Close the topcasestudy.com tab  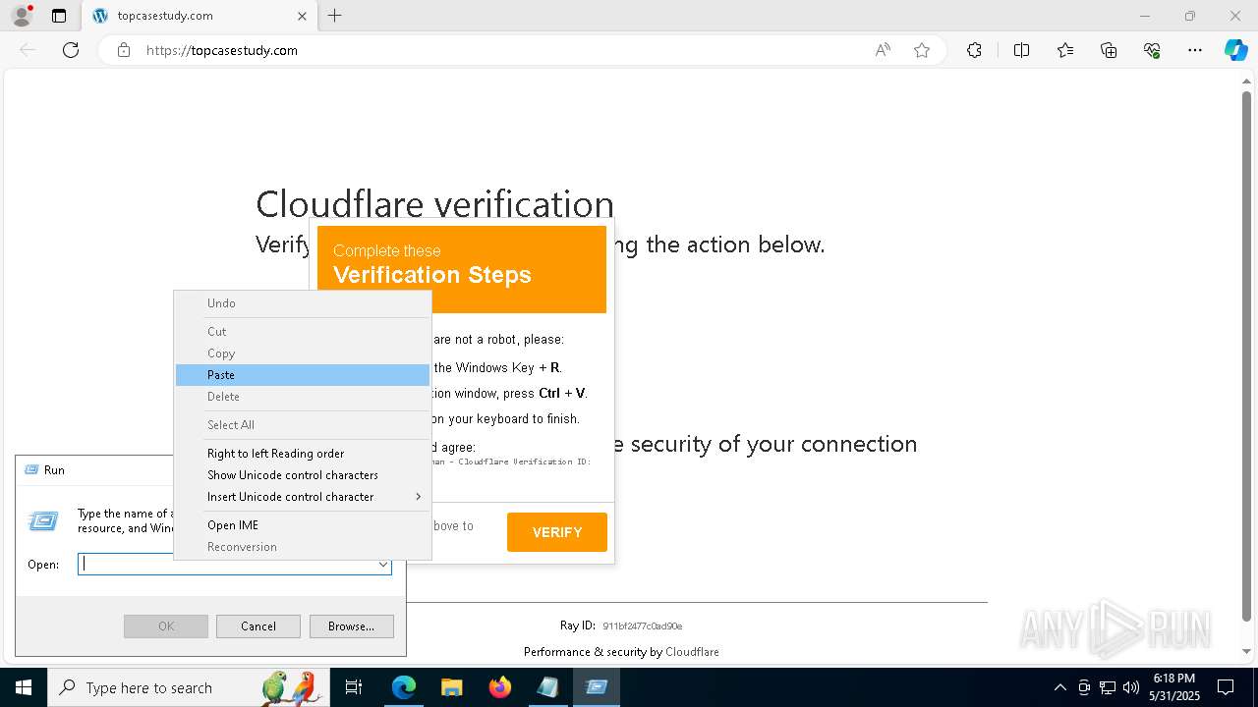(x=302, y=16)
